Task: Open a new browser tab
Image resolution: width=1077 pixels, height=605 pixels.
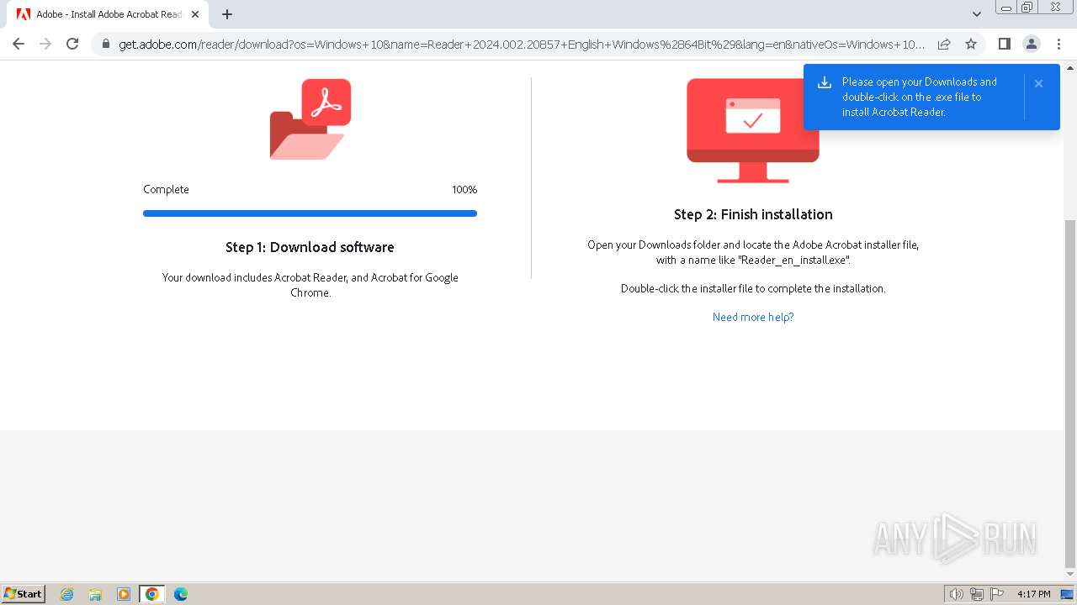Action: 227,14
